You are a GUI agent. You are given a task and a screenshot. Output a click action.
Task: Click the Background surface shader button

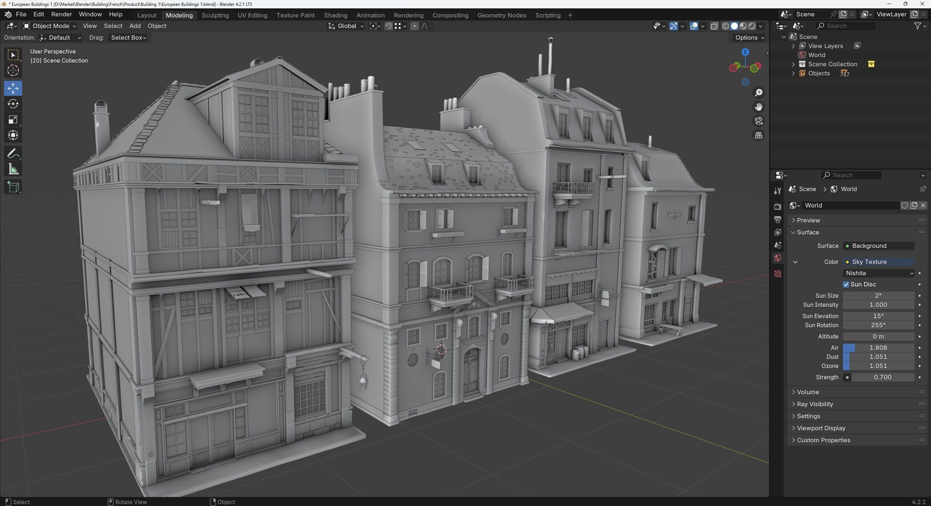879,246
